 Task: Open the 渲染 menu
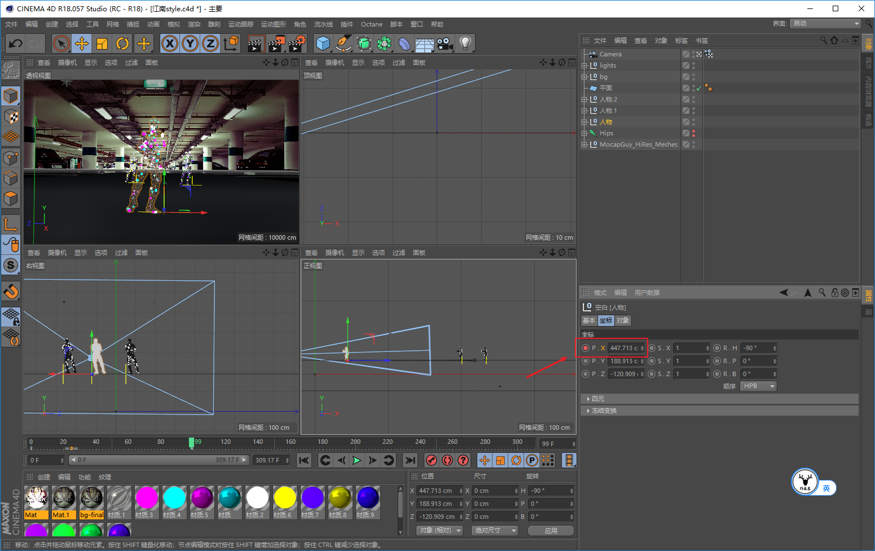[x=194, y=24]
